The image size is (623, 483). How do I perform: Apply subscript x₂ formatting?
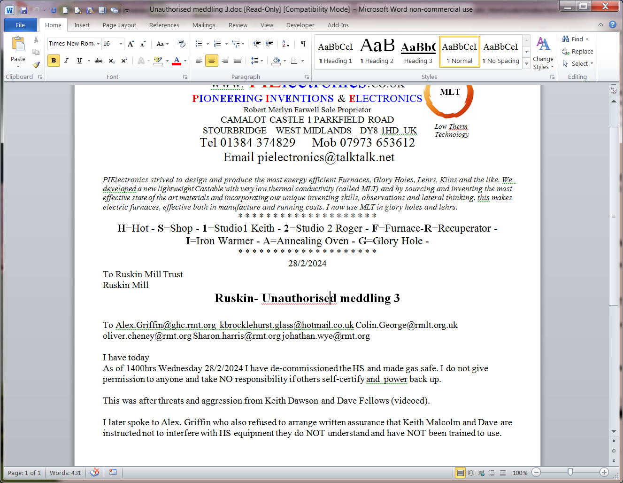111,61
